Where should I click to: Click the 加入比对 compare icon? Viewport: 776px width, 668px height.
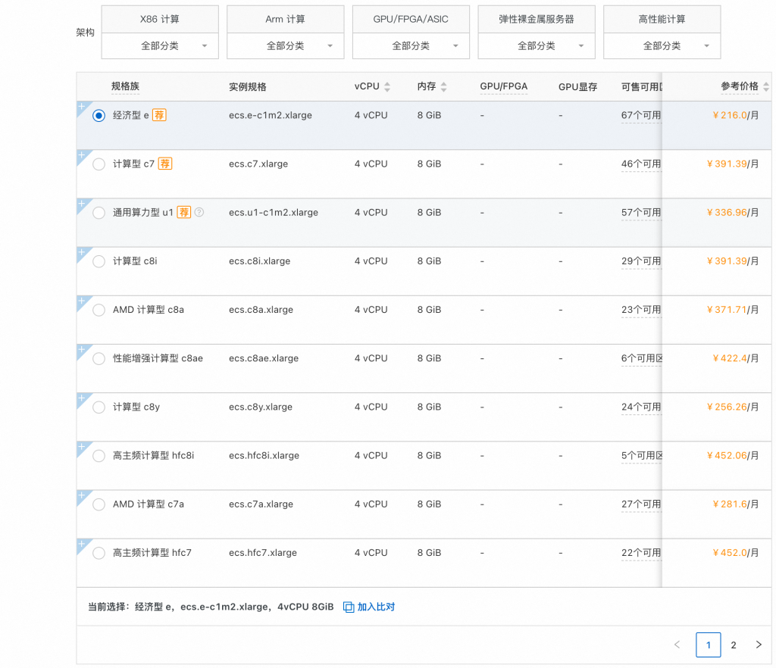349,607
